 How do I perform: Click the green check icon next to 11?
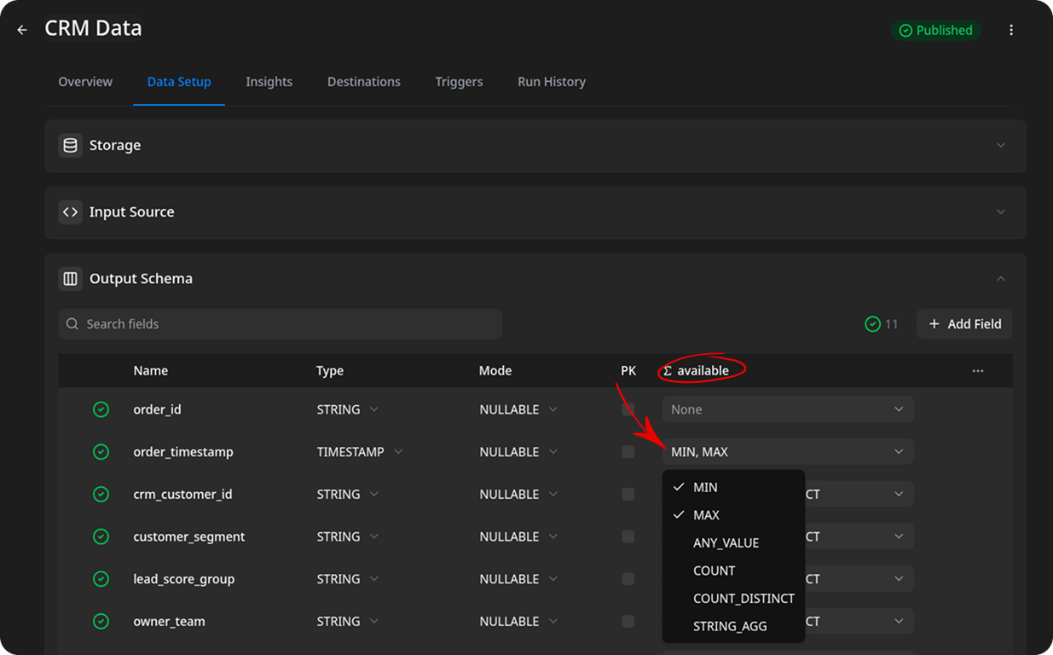pos(872,324)
